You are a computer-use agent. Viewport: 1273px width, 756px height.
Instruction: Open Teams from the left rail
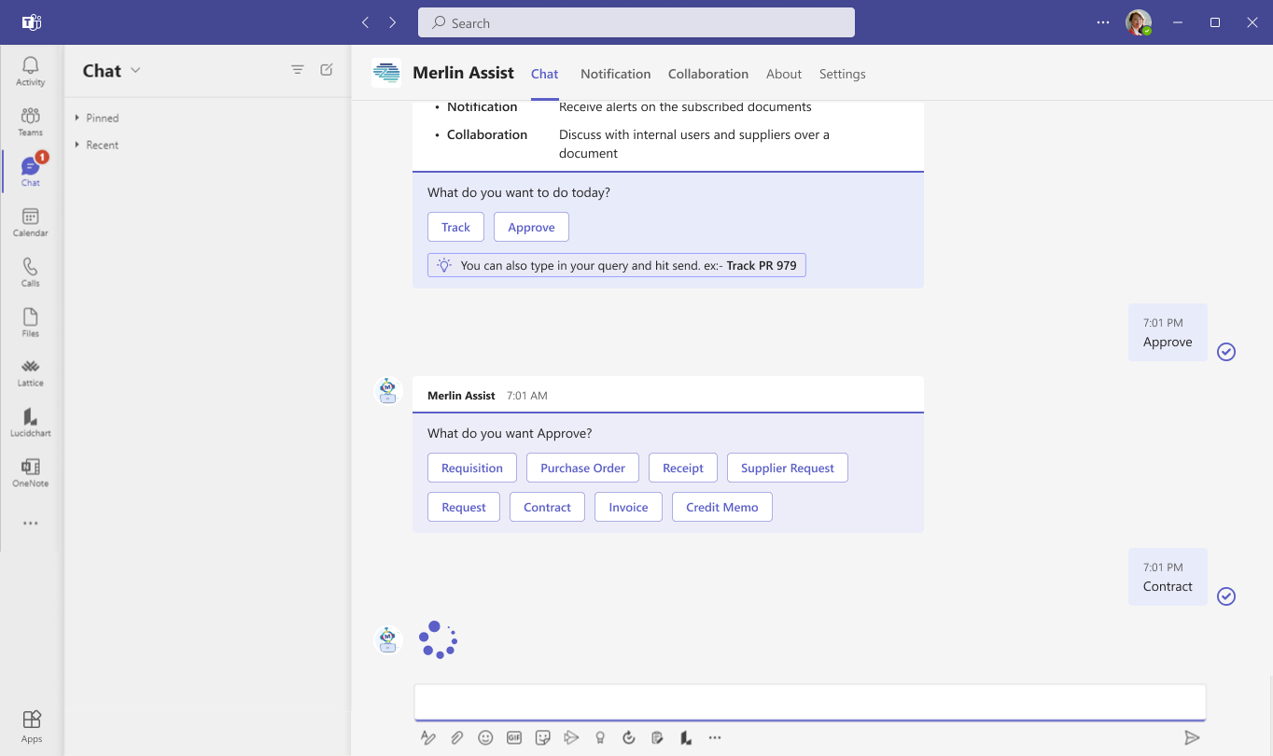(31, 121)
